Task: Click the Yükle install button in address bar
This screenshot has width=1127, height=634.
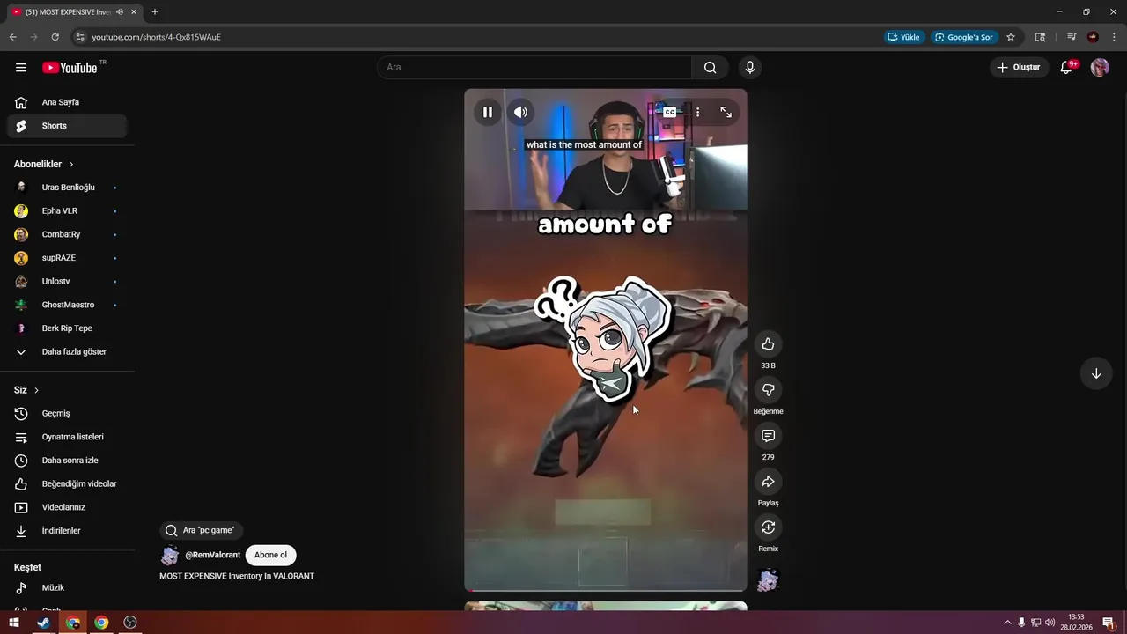Action: 904,37
